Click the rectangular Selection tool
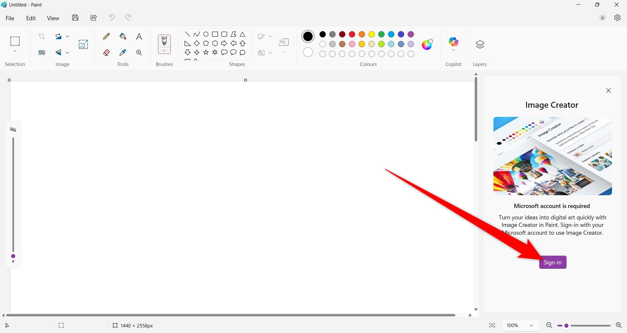 click(x=15, y=41)
